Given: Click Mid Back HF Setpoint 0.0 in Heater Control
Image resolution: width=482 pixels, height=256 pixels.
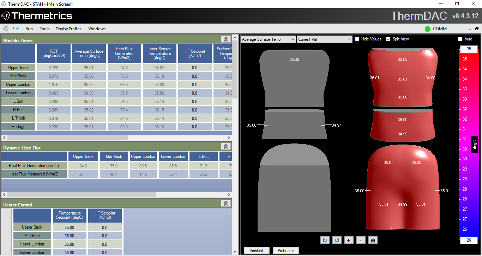Looking at the screenshot, I should [105, 236].
